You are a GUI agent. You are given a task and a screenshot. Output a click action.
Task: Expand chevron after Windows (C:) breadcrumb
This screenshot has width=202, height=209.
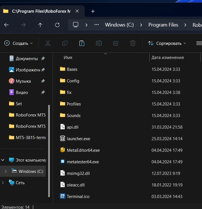coord(141,25)
